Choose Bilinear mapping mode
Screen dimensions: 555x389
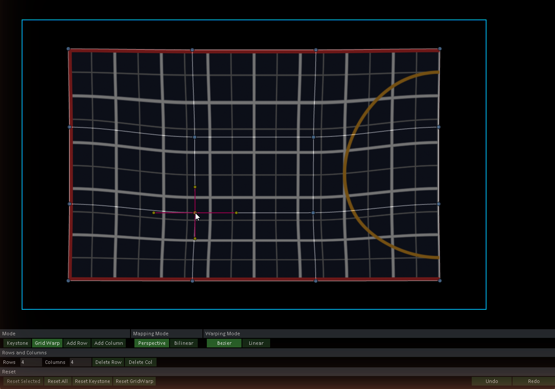[x=184, y=343]
